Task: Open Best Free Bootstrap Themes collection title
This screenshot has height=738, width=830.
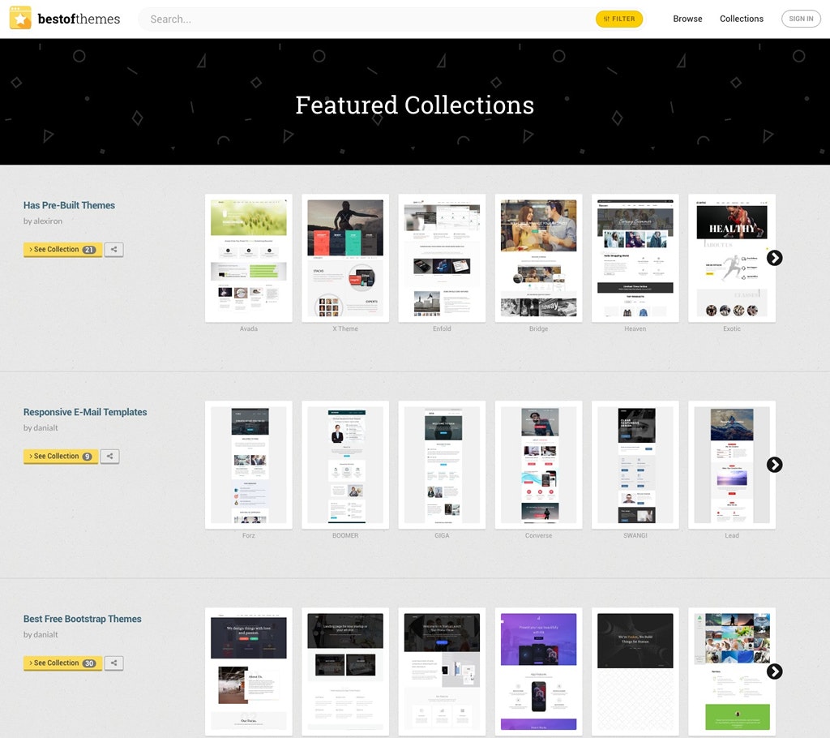Action: tap(82, 619)
